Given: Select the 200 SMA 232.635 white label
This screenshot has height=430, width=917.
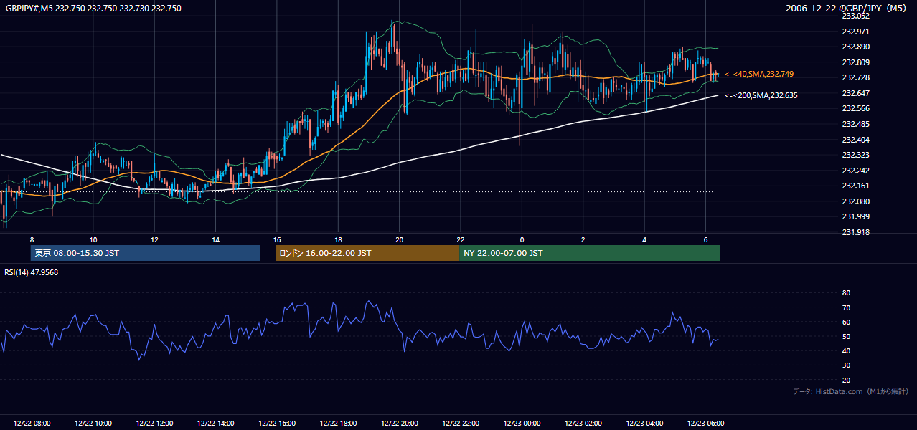Looking at the screenshot, I should coord(761,95).
